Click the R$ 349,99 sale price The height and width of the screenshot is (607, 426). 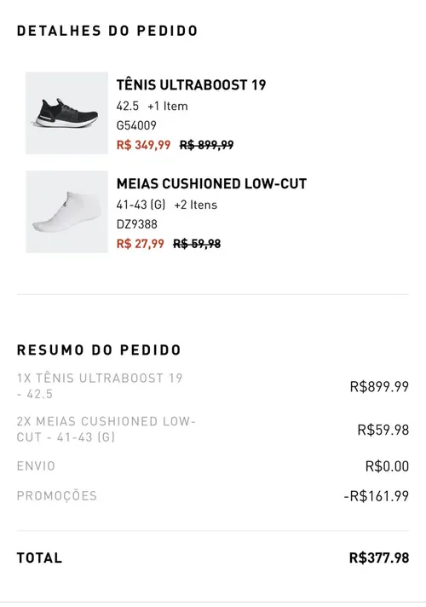pyautogui.click(x=143, y=145)
